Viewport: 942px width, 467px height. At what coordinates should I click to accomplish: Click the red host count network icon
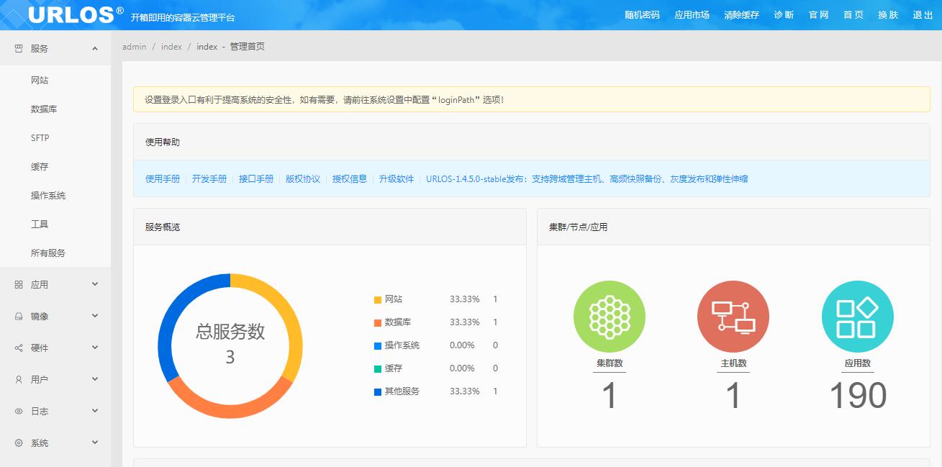(733, 317)
